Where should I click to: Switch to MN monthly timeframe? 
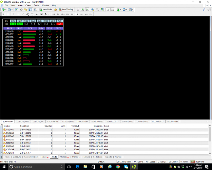coord(91,14)
